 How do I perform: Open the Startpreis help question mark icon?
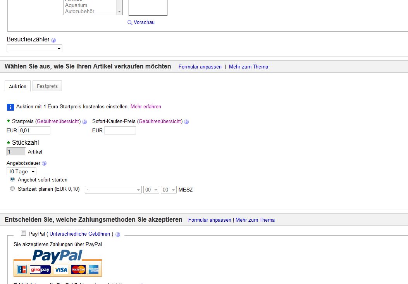click(84, 122)
